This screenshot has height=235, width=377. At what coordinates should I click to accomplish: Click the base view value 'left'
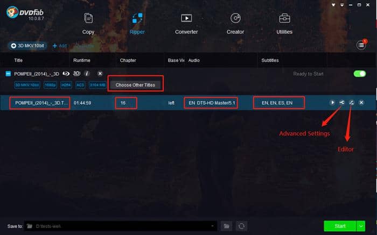171,103
